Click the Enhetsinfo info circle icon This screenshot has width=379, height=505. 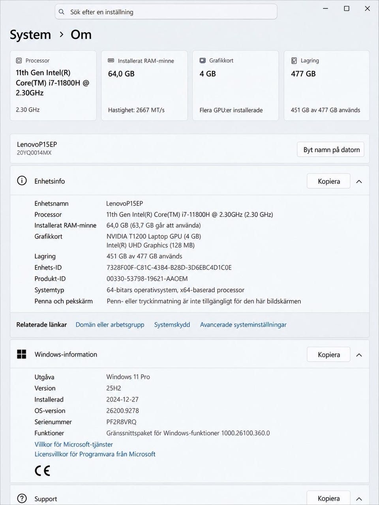click(22, 181)
